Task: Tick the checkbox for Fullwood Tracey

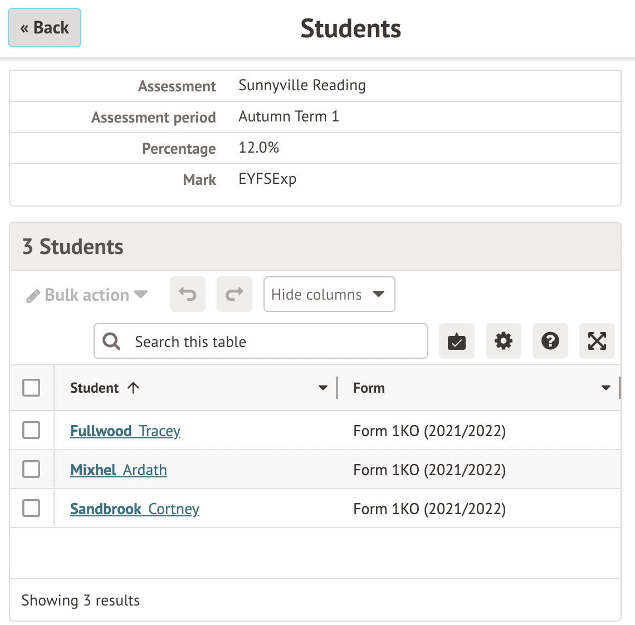Action: (31, 430)
